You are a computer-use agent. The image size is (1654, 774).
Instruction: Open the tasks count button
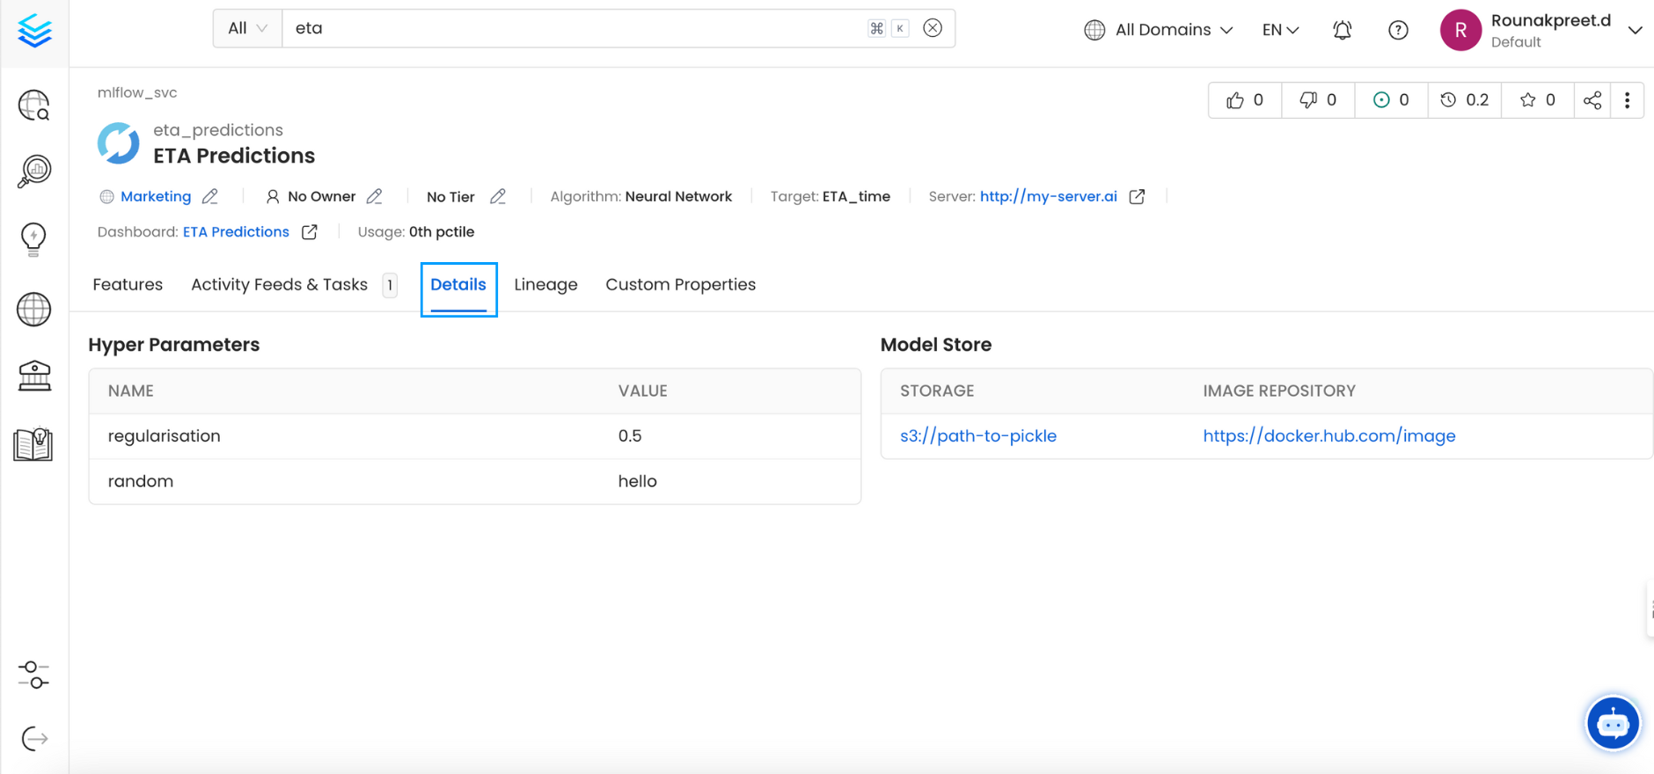coord(1391,100)
